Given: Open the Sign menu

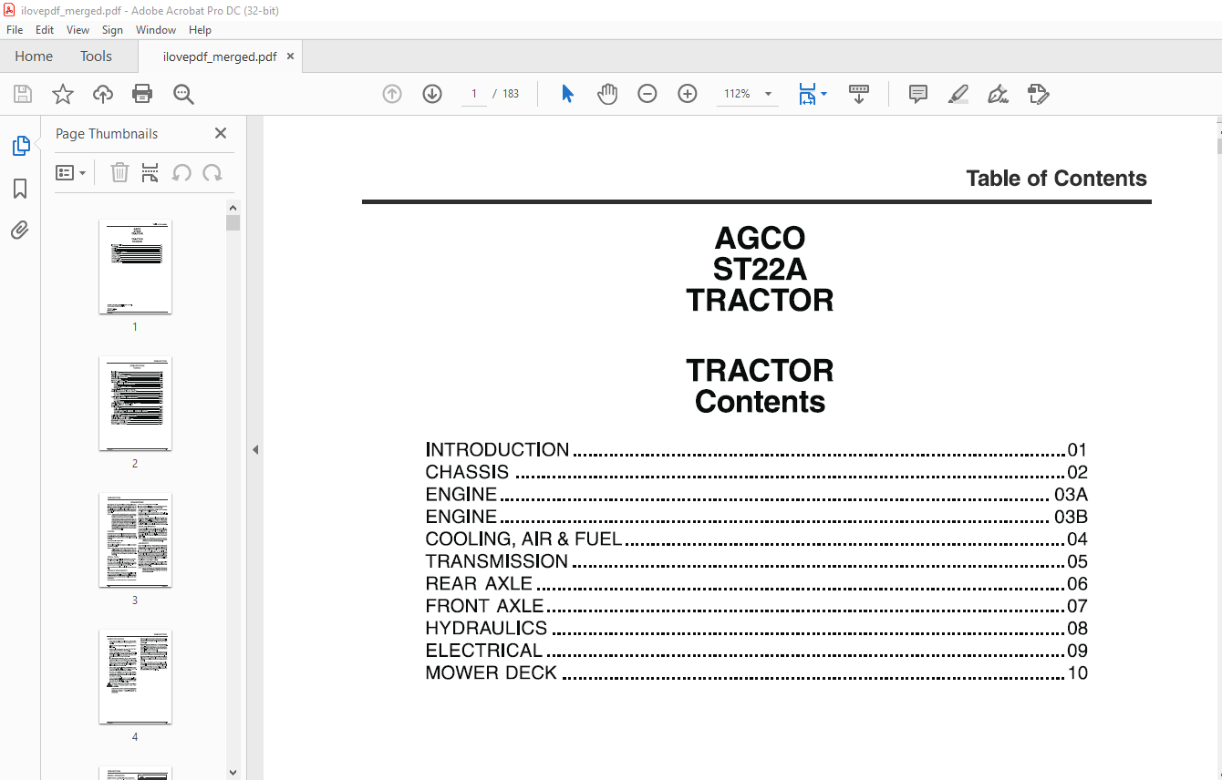Looking at the screenshot, I should (112, 30).
